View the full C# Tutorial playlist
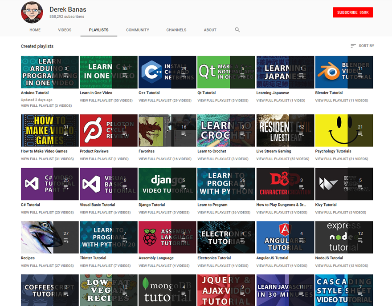 [x=47, y=212]
